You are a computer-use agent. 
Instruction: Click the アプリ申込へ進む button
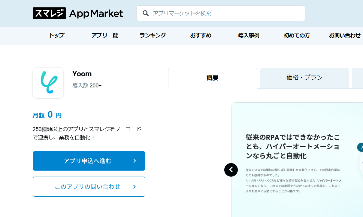89,161
